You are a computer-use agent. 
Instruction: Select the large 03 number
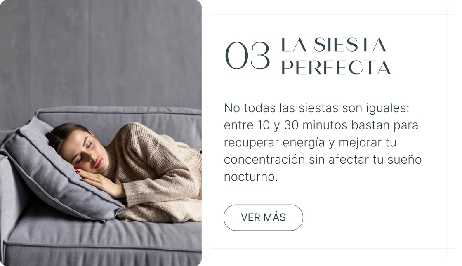(x=247, y=56)
